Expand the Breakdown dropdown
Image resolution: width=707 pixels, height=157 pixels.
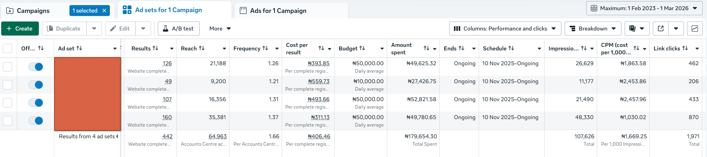pos(592,29)
